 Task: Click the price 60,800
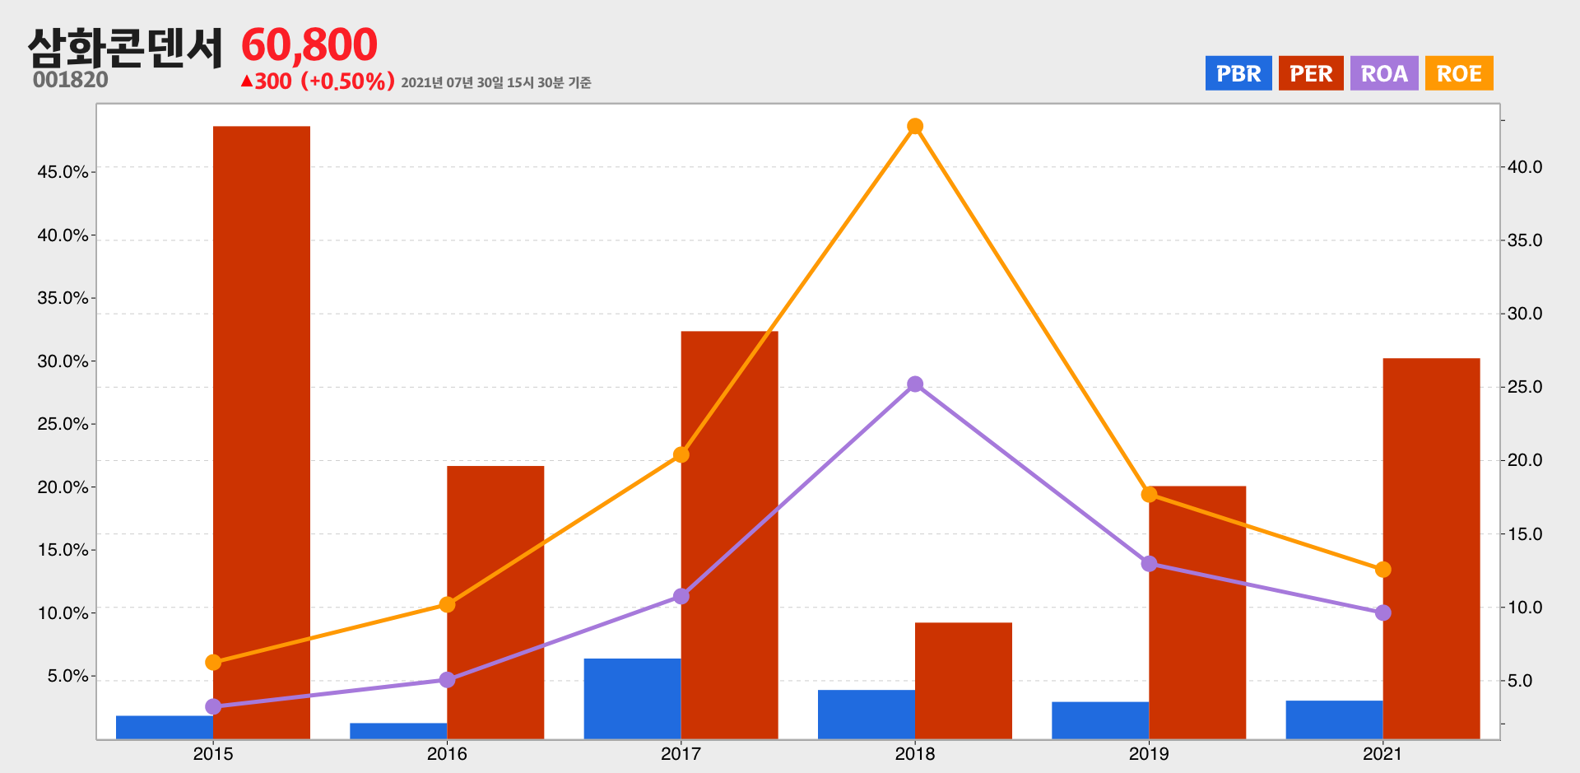point(309,44)
